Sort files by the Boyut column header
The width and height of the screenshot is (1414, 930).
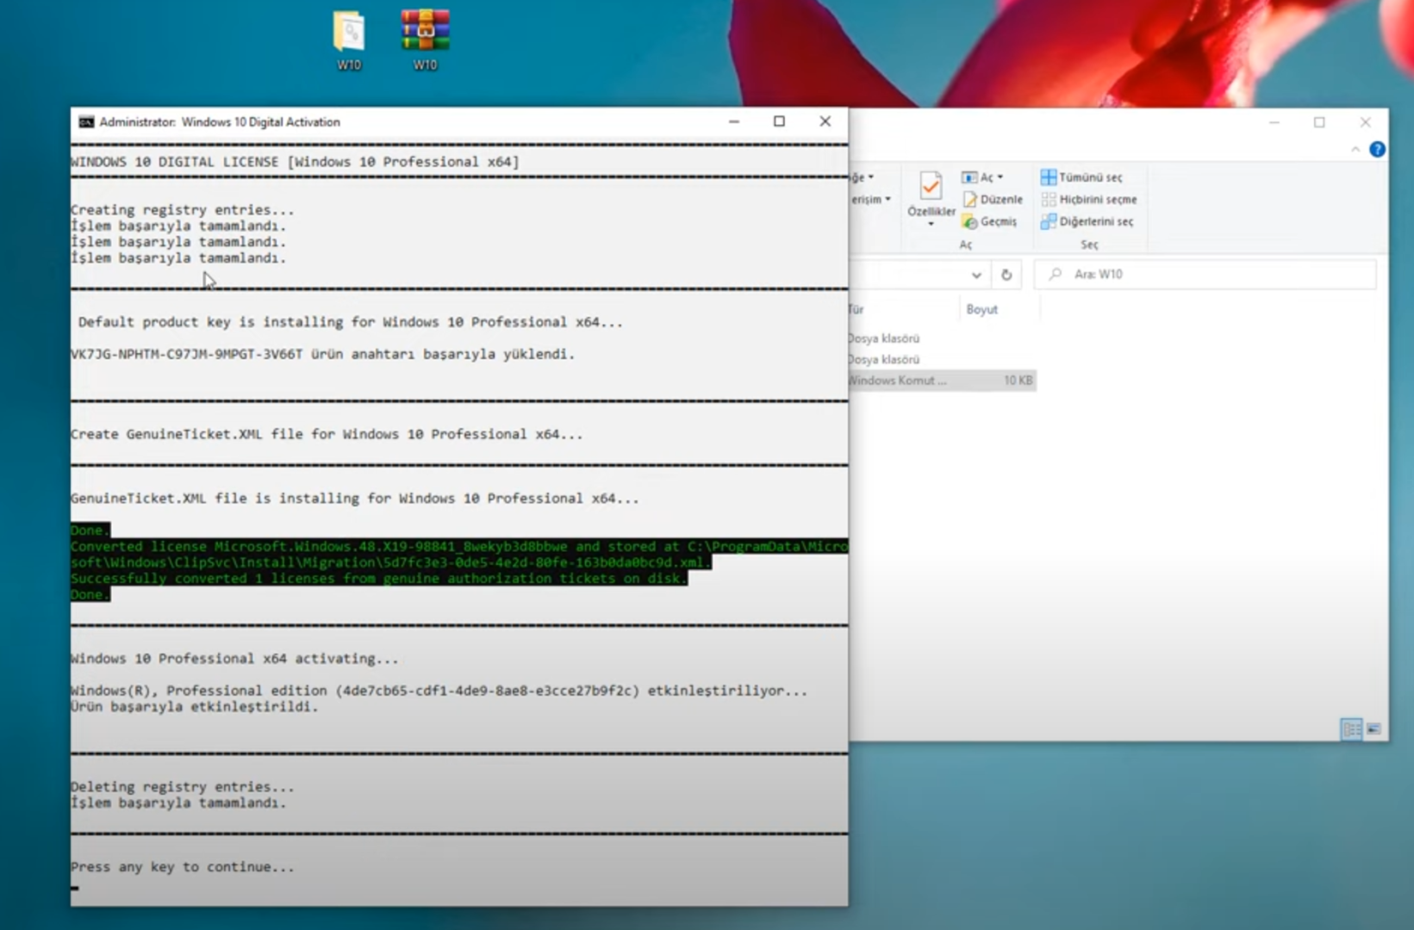[982, 309]
